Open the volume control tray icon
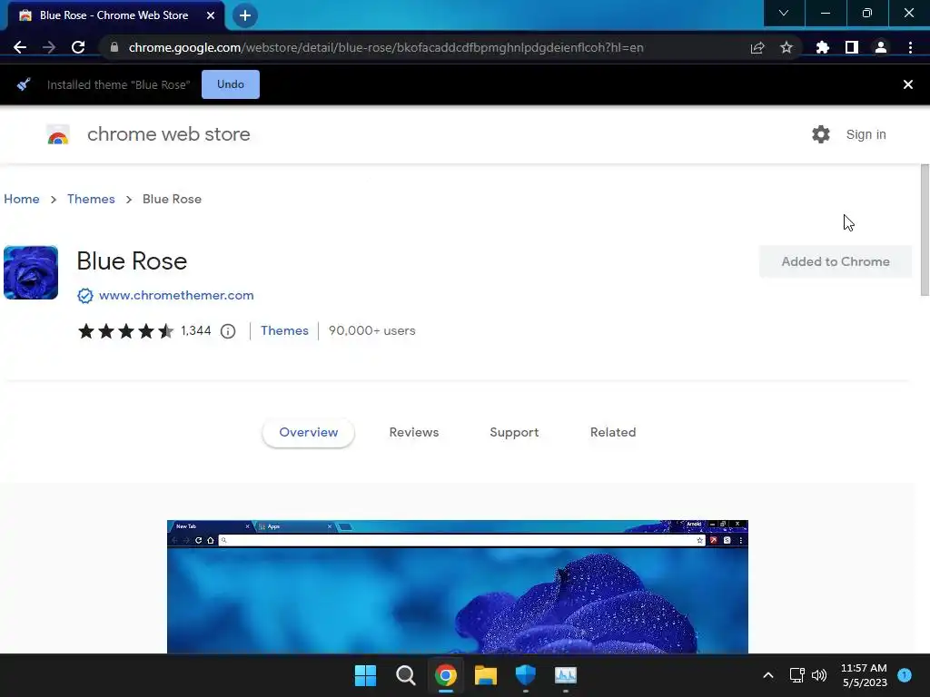Screen dimensions: 930x697 click(x=819, y=675)
